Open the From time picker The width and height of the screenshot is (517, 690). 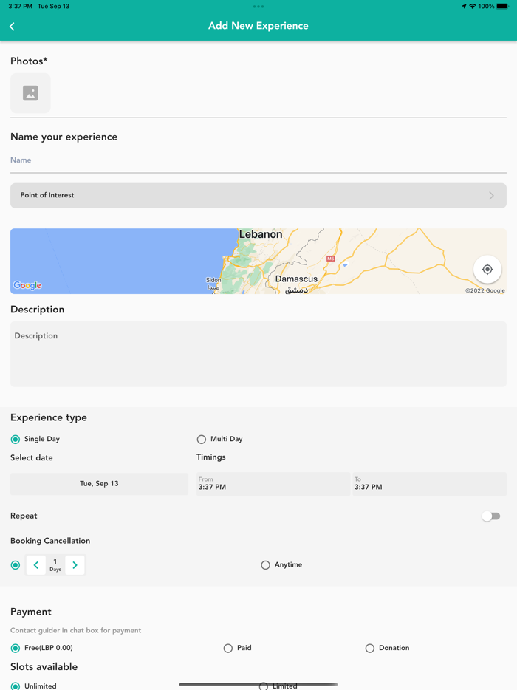[x=273, y=484]
